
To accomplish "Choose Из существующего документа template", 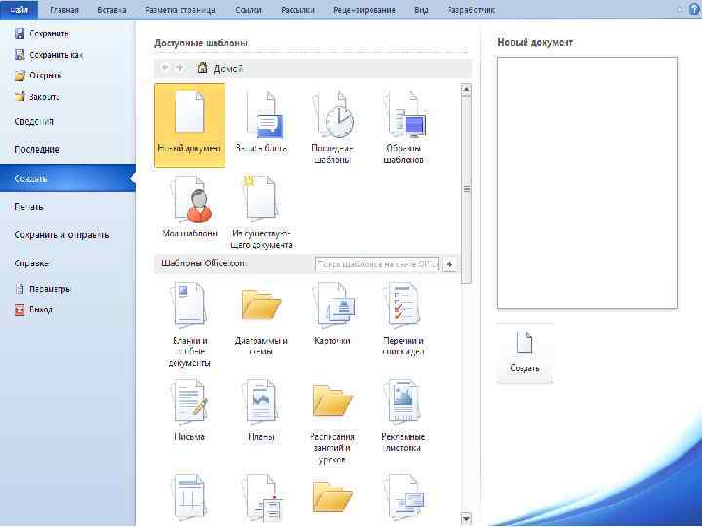I will (261, 212).
